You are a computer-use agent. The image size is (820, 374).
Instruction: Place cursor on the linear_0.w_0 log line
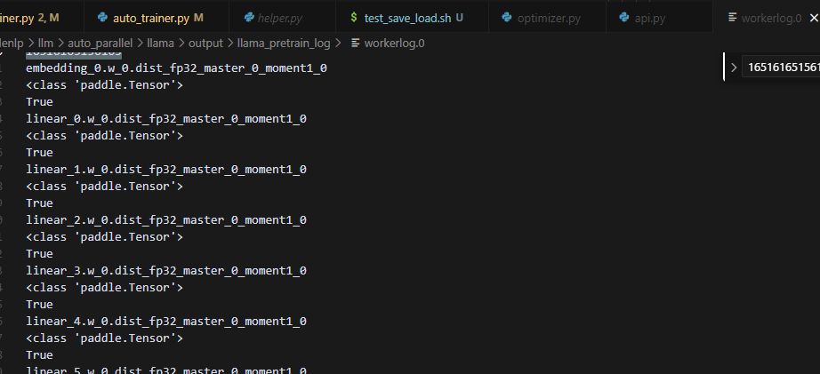[166, 119]
